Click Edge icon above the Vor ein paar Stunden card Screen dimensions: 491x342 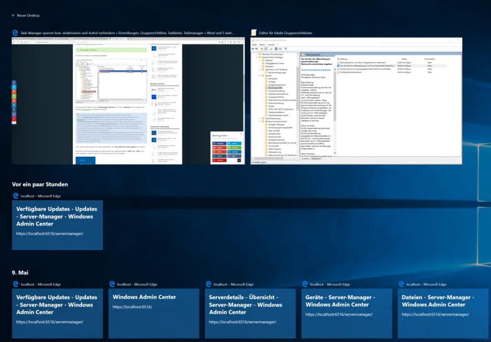[15, 196]
